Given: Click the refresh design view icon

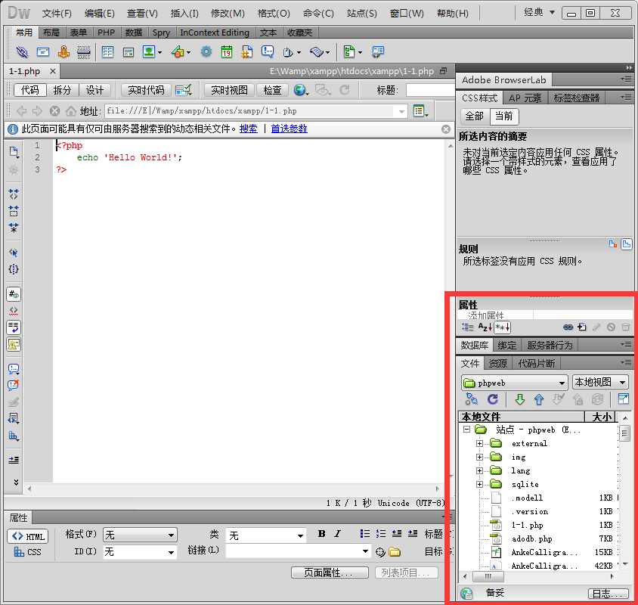Looking at the screenshot, I should 345,90.
